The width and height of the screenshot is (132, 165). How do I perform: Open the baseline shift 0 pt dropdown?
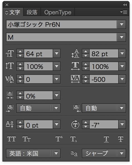[57, 124]
